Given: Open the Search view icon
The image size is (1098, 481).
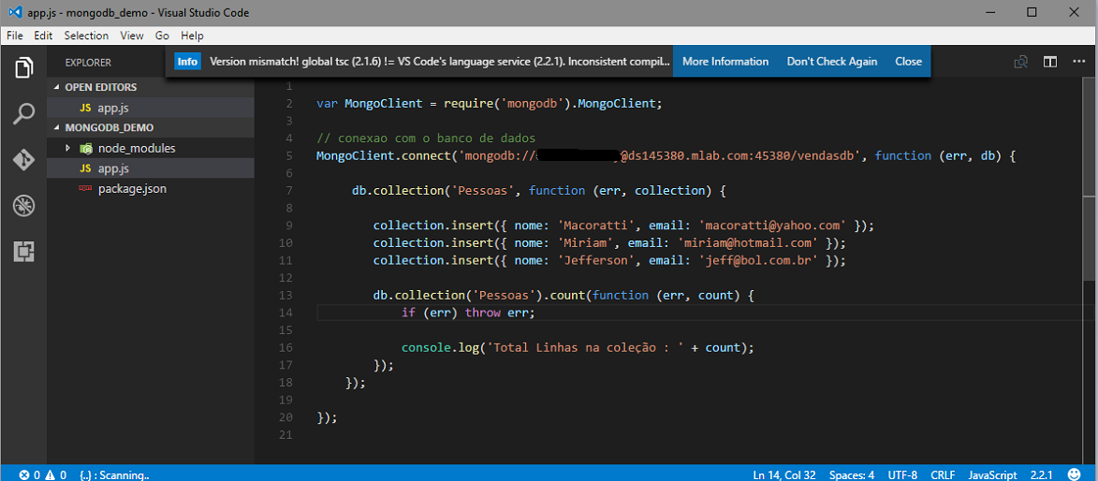Looking at the screenshot, I should pos(24,114).
